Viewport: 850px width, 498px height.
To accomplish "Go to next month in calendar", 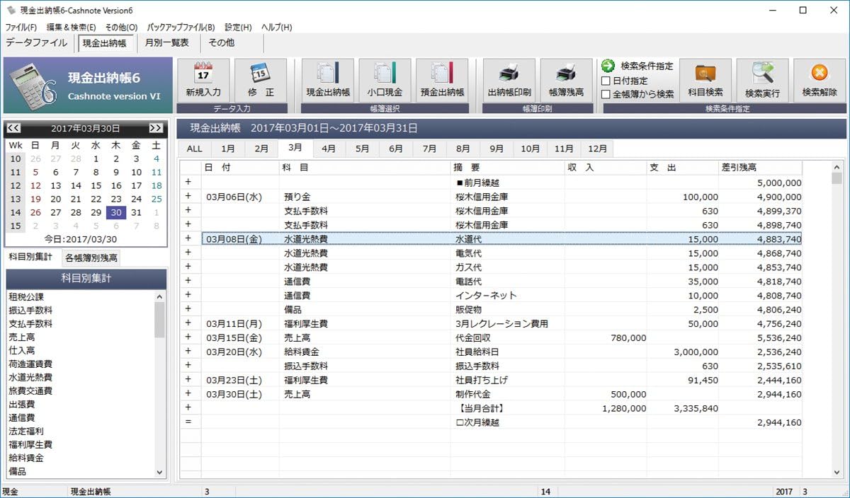I will click(156, 128).
